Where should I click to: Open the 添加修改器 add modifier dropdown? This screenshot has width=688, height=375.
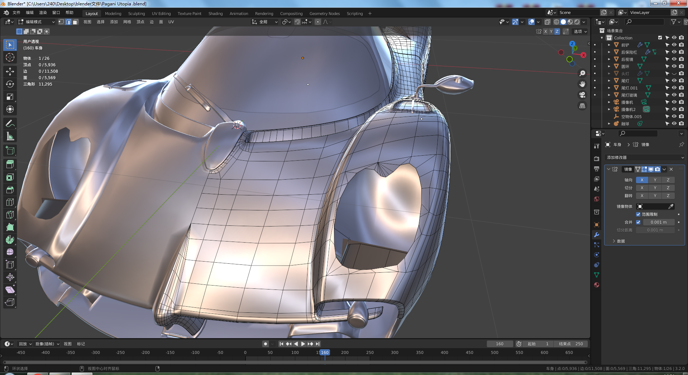tap(645, 157)
